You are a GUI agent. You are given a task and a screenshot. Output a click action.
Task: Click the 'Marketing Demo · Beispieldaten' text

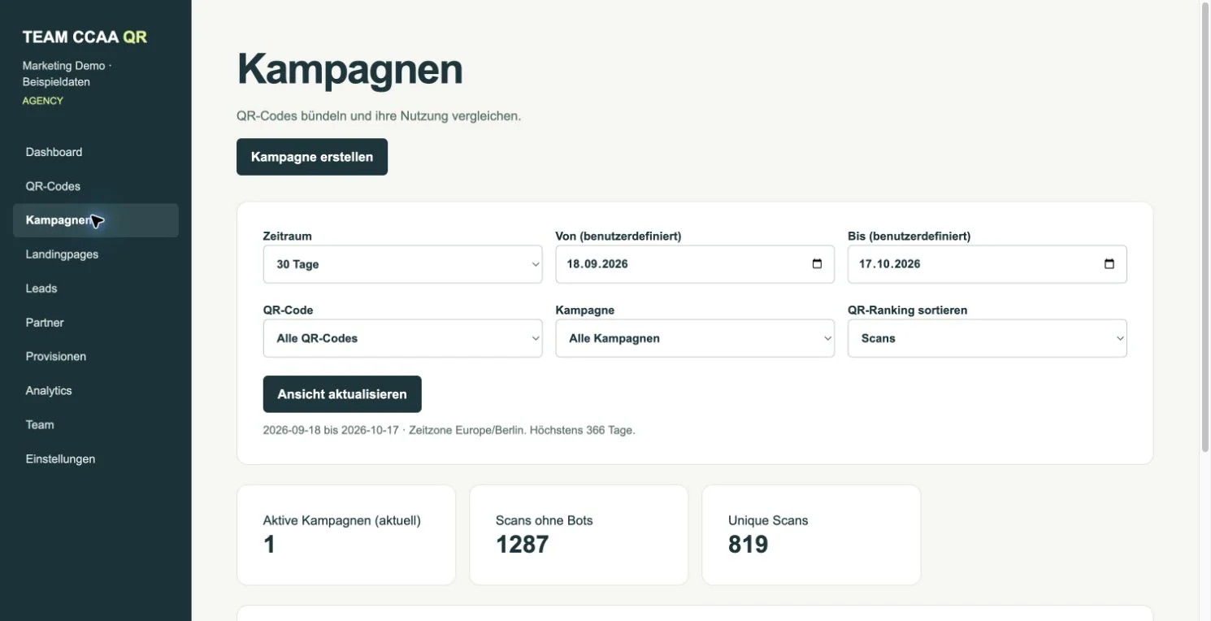coord(67,74)
